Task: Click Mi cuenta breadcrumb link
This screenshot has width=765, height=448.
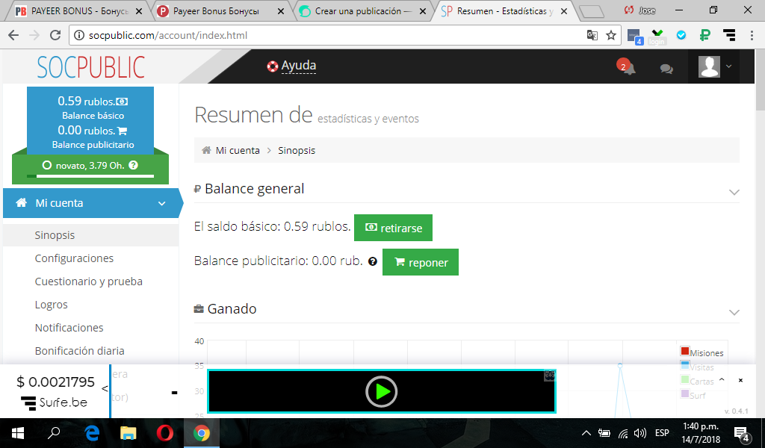Action: [x=238, y=151]
